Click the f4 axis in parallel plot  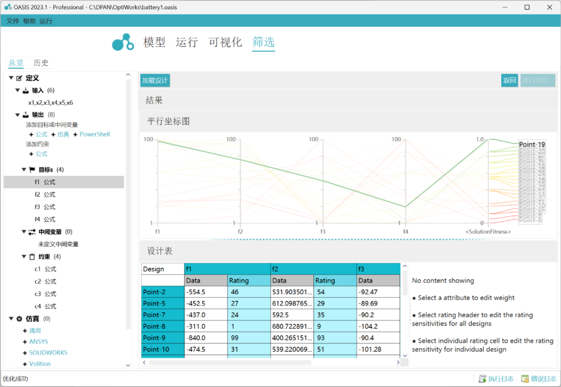pos(405,181)
